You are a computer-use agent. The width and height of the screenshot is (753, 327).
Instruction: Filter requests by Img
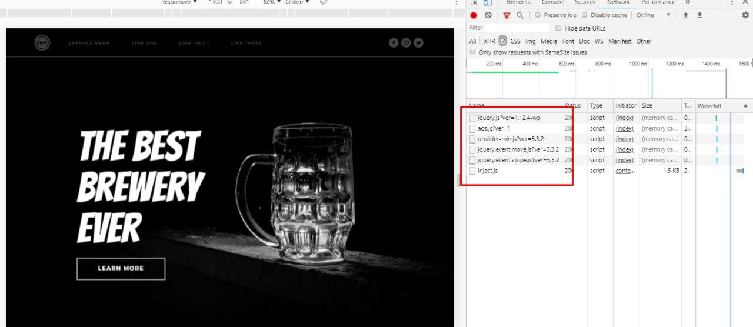pyautogui.click(x=531, y=41)
